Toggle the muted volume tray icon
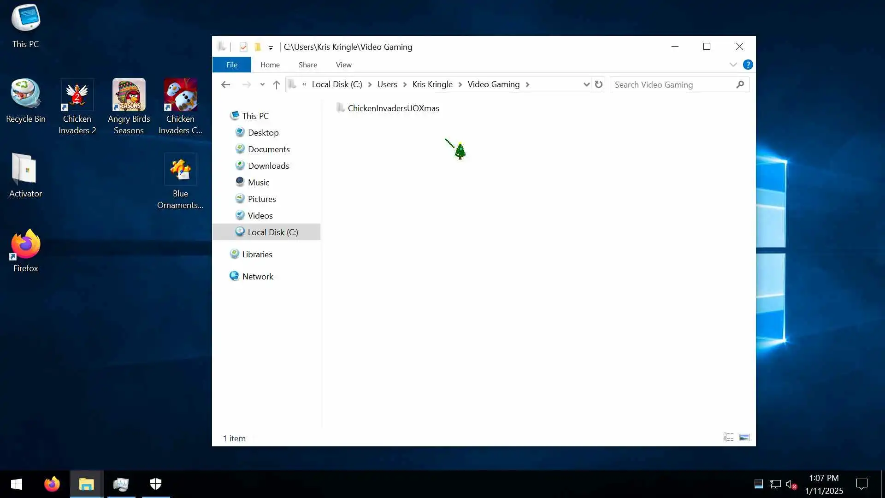 click(791, 484)
